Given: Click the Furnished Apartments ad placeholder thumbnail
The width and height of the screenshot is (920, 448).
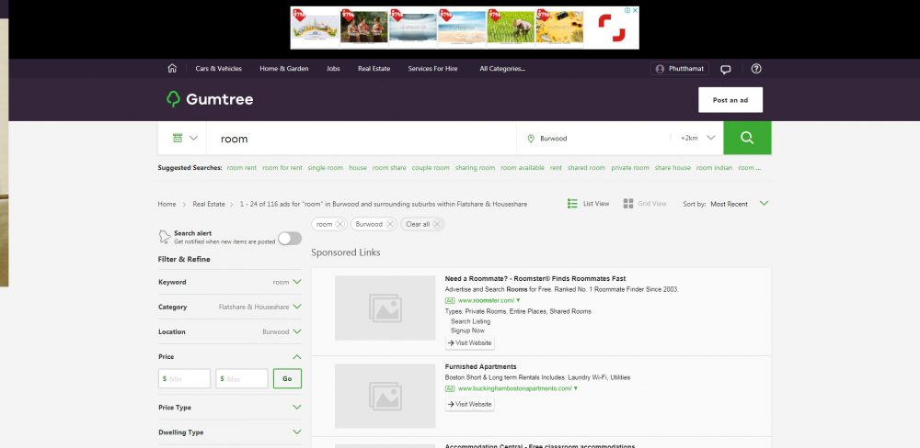Looking at the screenshot, I should click(x=385, y=396).
